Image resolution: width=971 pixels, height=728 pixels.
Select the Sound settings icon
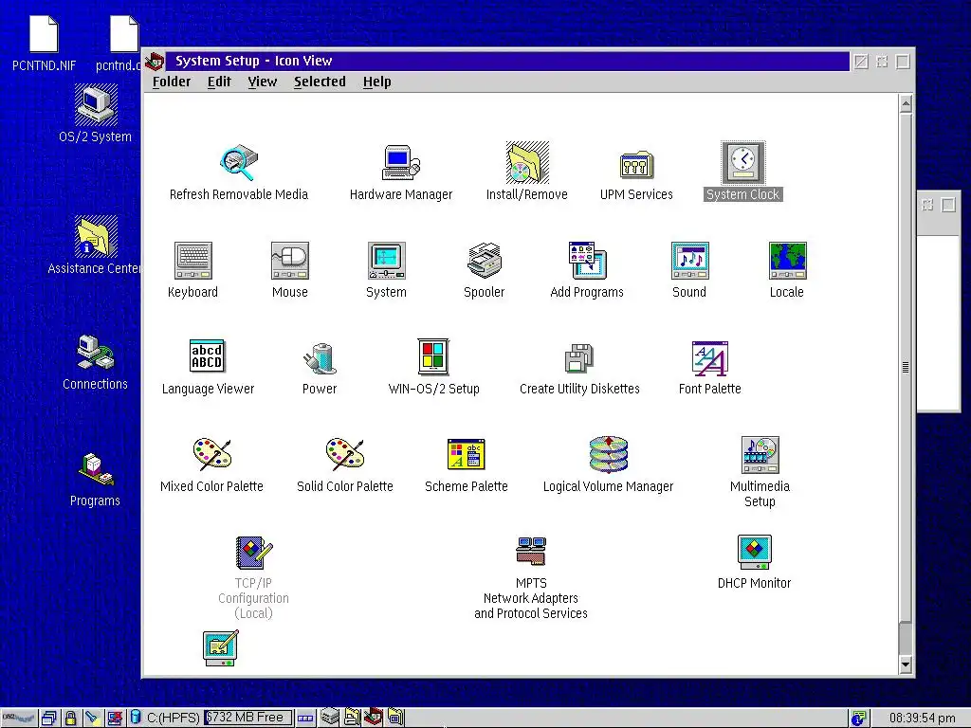(x=690, y=261)
